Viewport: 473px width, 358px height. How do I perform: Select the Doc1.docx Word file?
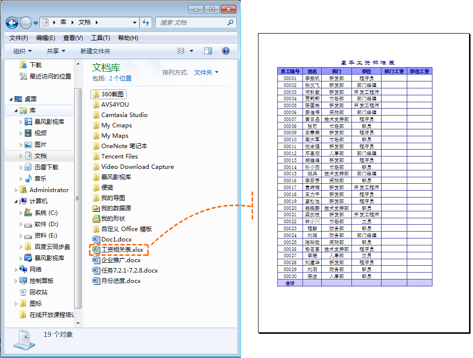pos(112,239)
